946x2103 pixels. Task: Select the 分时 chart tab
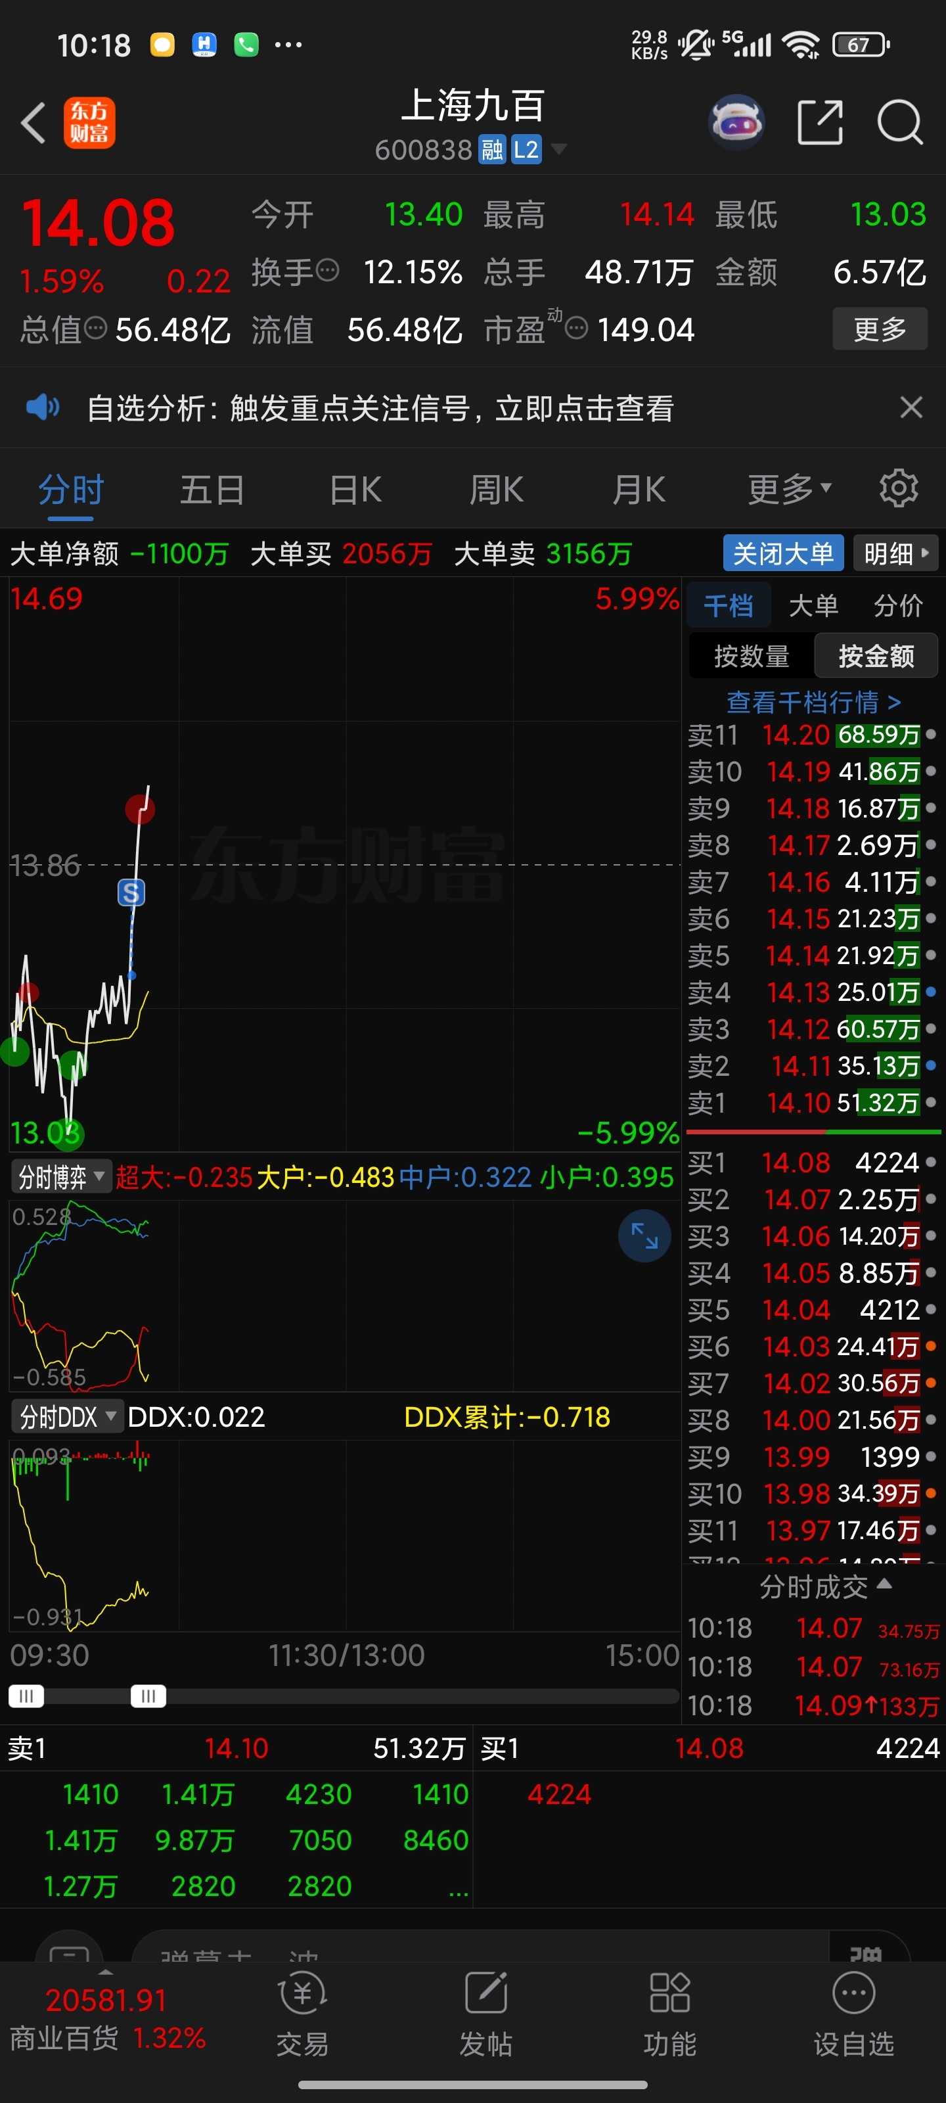(x=71, y=489)
